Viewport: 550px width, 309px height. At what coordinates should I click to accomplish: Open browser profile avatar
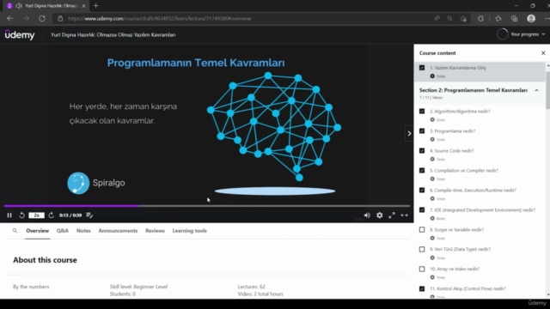[531, 19]
